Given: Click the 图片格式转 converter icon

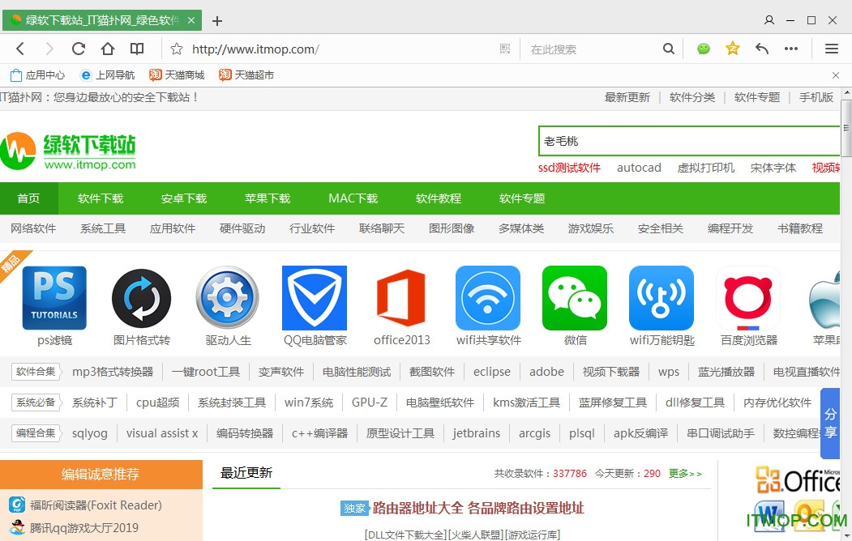Looking at the screenshot, I should 141,297.
